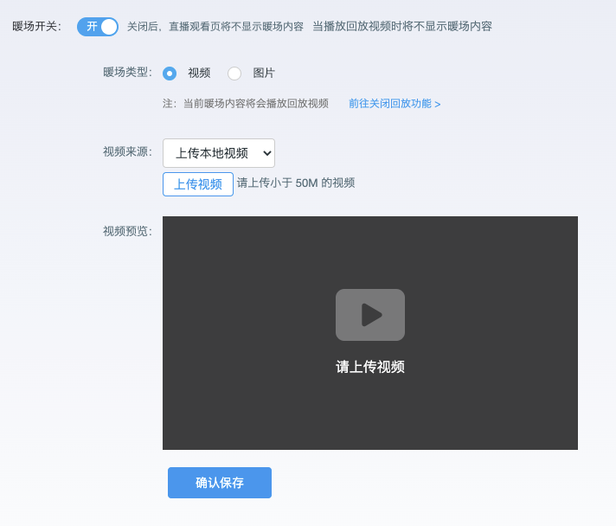The width and height of the screenshot is (616, 526).
Task: Click the play icon in video preview
Action: click(370, 315)
